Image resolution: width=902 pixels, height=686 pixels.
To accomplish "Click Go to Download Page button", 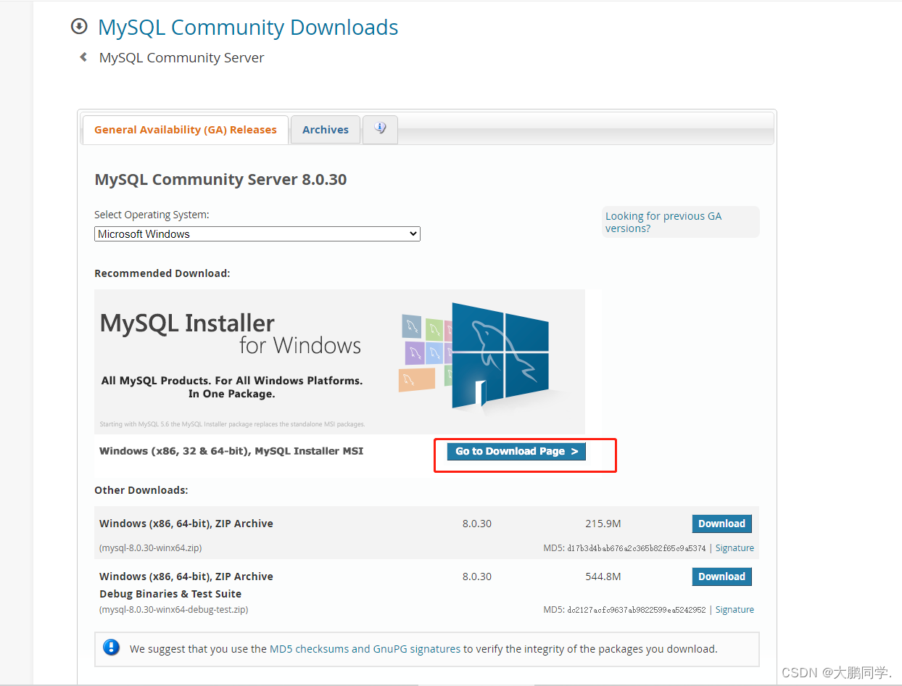I will pyautogui.click(x=516, y=451).
